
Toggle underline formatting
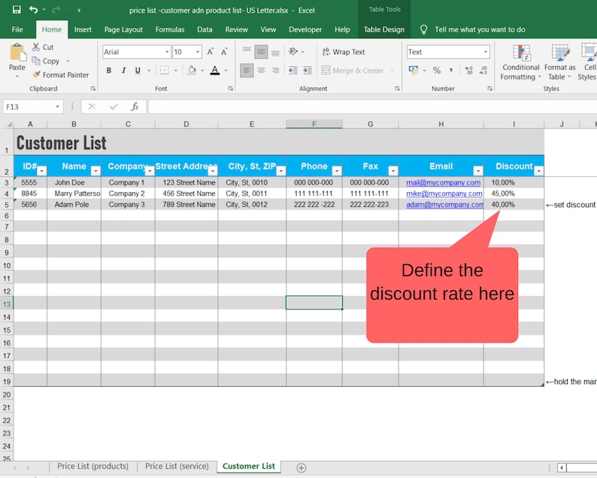[138, 70]
